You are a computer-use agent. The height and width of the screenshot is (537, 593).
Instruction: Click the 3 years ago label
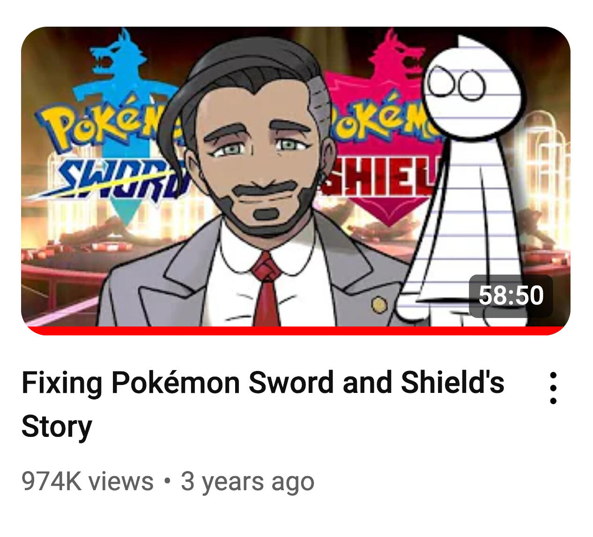click(247, 481)
